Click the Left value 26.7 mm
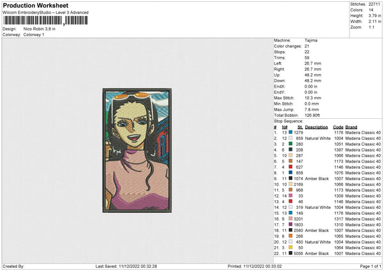 (x=313, y=63)
